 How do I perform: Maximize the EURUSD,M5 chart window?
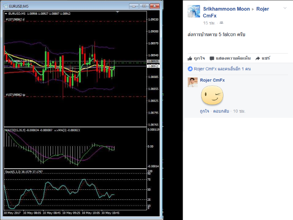[144, 6]
